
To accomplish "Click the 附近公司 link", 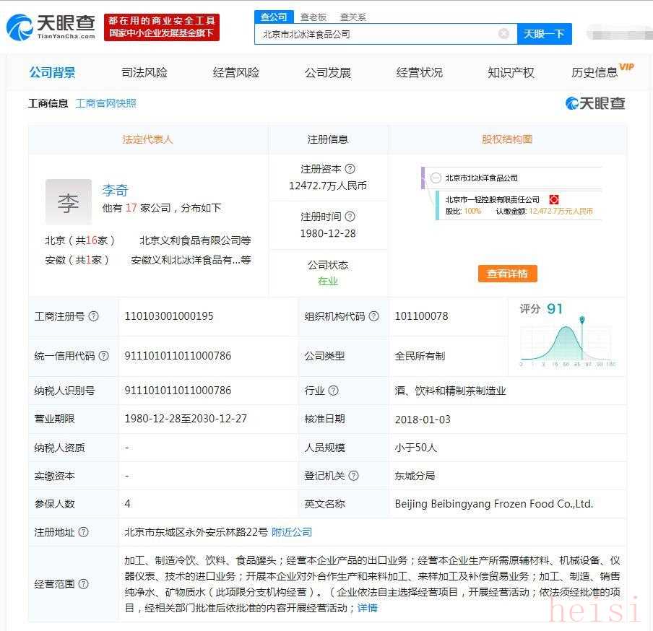I will pos(292,532).
